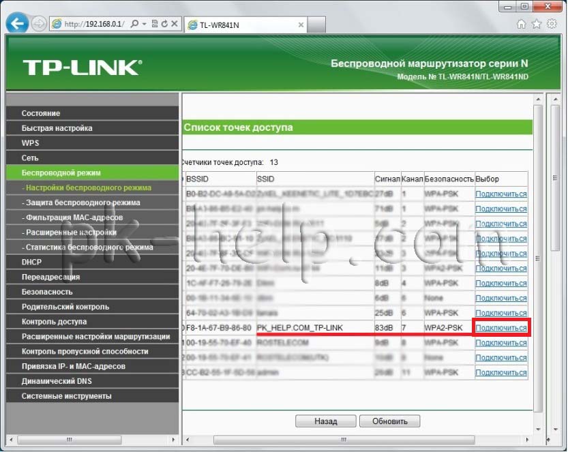The width and height of the screenshot is (568, 452).
Task: Open a new blank browser tab
Action: click(x=316, y=25)
